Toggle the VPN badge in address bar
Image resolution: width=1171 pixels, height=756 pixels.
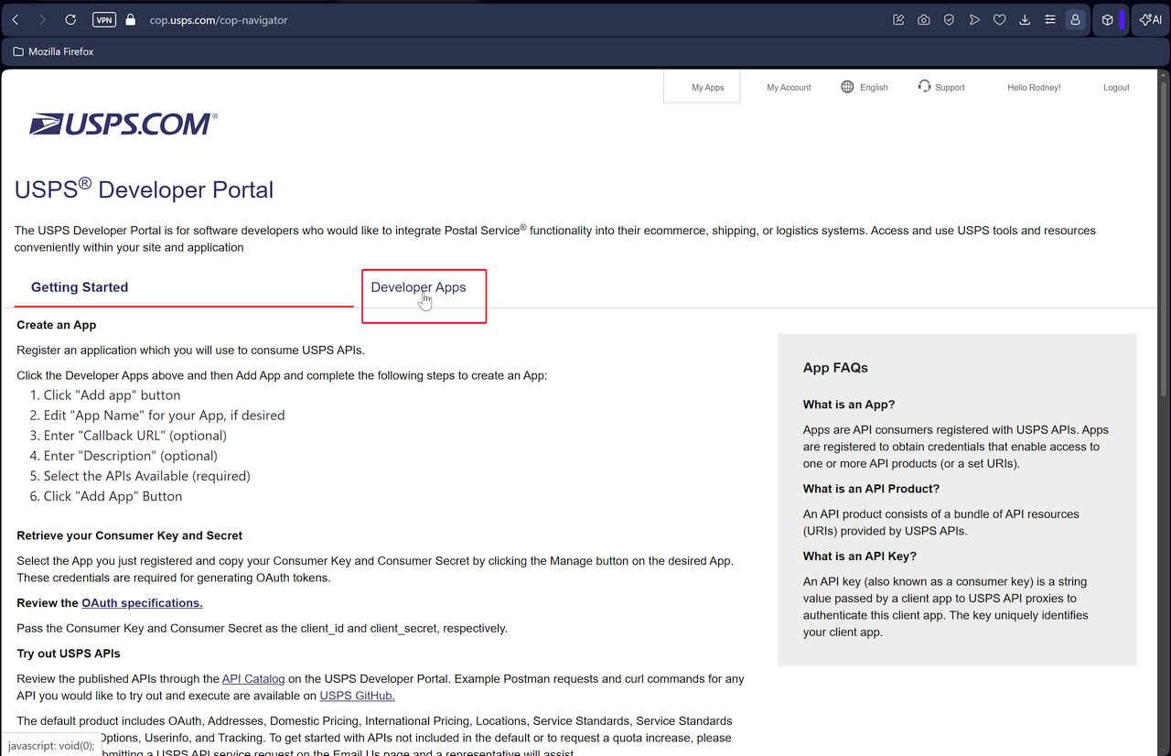pyautogui.click(x=104, y=19)
